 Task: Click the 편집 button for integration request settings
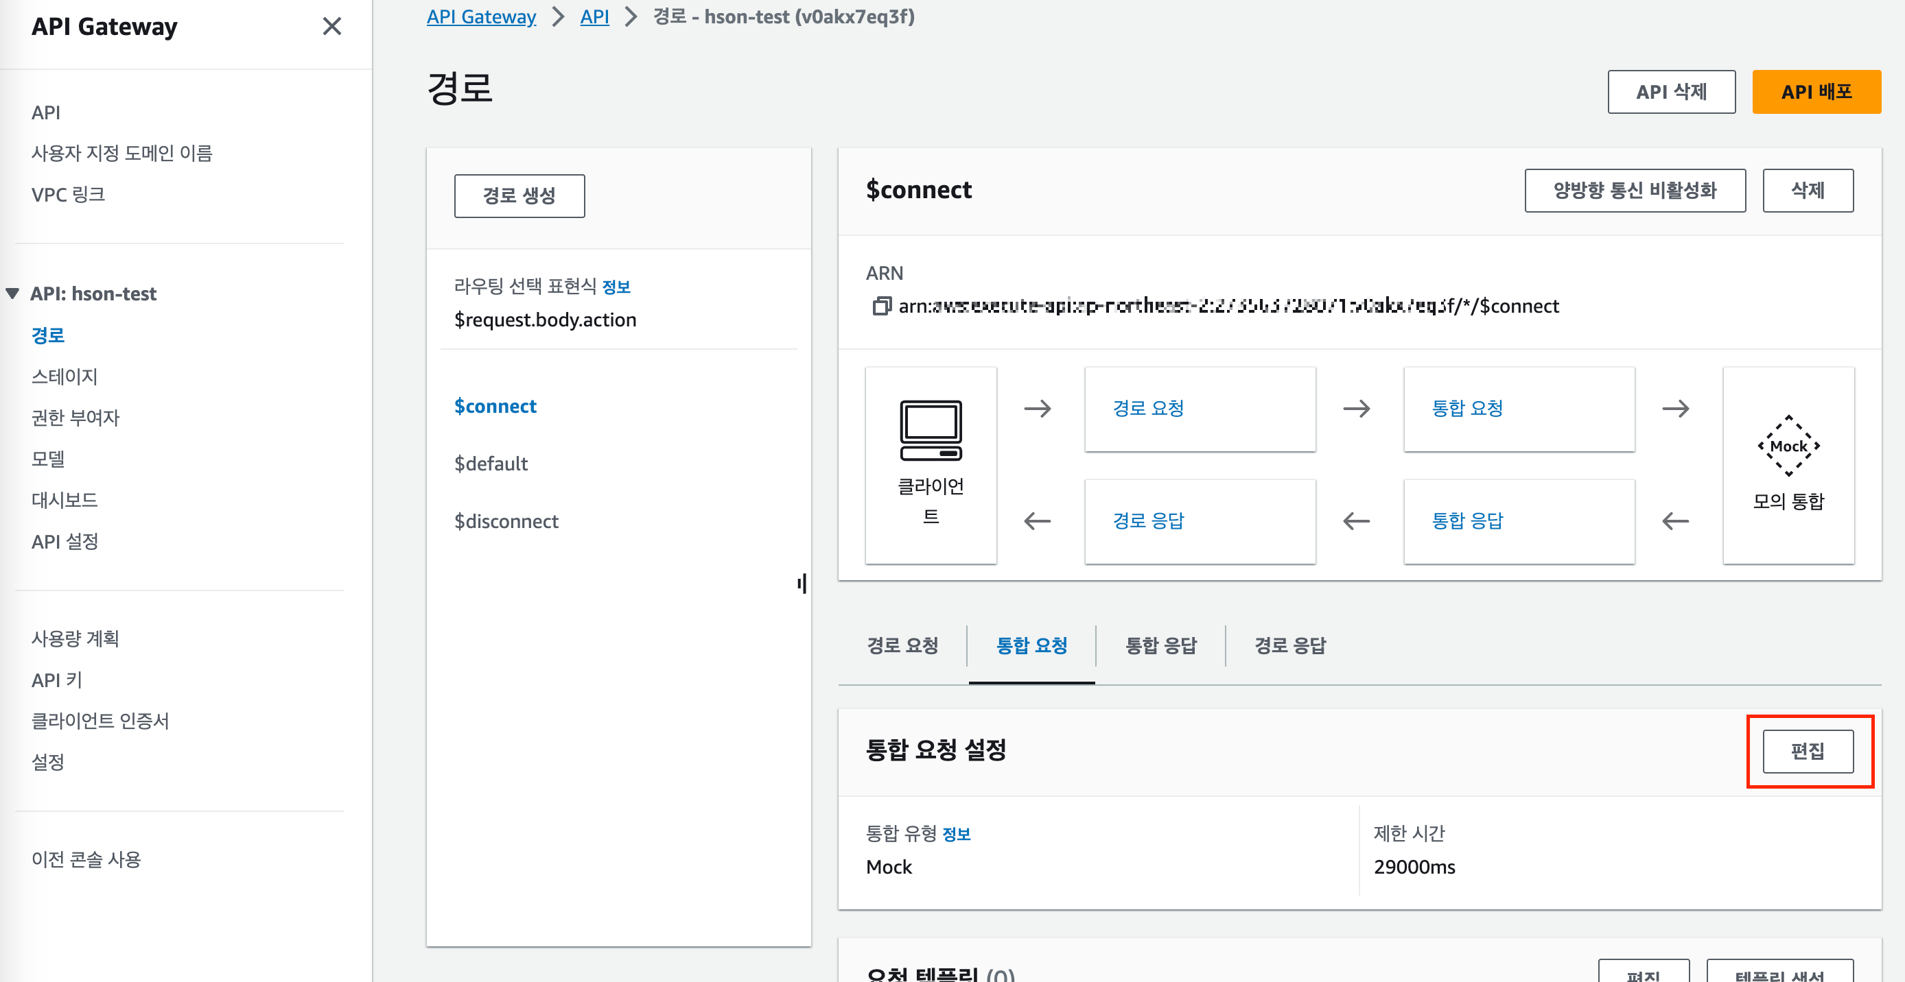[x=1808, y=751]
